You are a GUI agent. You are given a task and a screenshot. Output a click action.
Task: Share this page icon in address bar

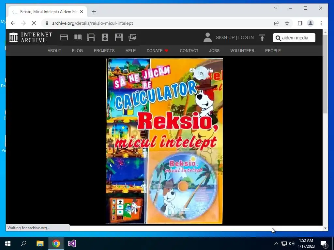tap(277, 23)
